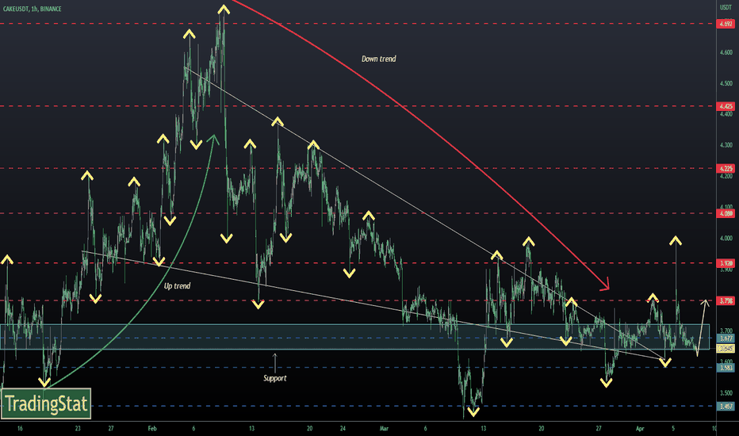The width and height of the screenshot is (739, 436).
Task: Click the 23 date label on time axis
Action: (78, 428)
